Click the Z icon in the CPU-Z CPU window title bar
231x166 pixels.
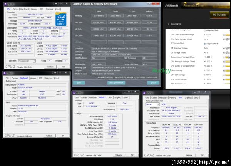click(x=5, y=4)
